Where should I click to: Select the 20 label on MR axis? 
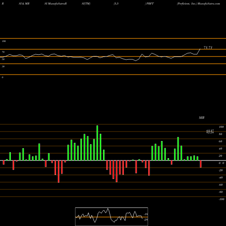(221, 156)
